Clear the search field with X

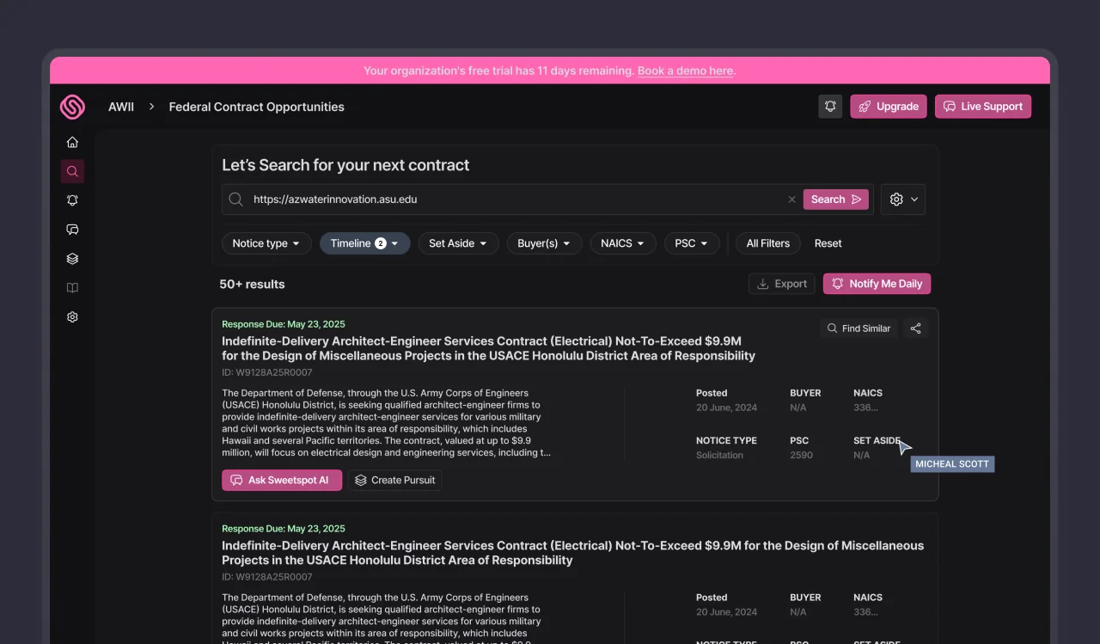[x=791, y=199]
